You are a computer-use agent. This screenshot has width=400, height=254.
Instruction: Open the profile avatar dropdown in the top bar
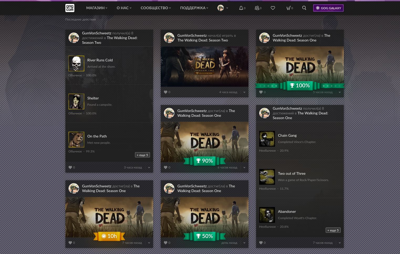(x=223, y=8)
